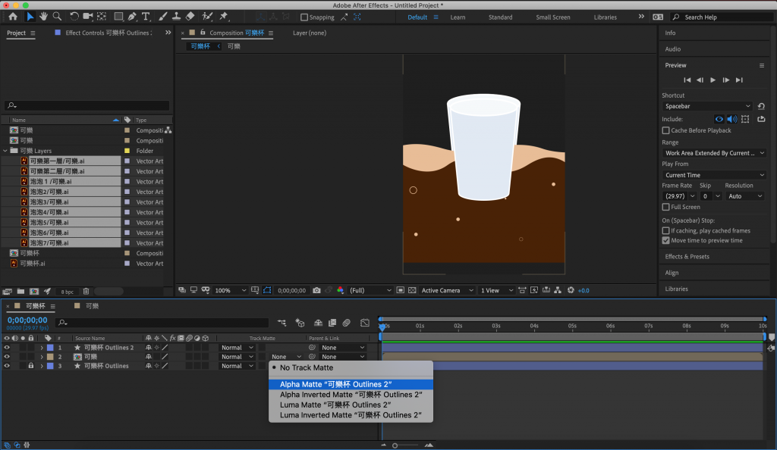The width and height of the screenshot is (777, 450).
Task: Click the Take Snapshot camera icon
Action: point(316,290)
